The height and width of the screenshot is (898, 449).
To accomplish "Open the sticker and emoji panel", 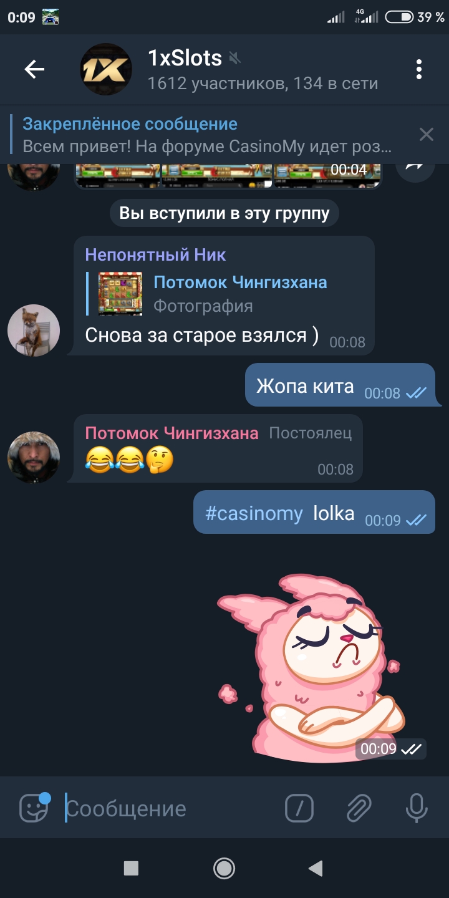I will (x=34, y=808).
